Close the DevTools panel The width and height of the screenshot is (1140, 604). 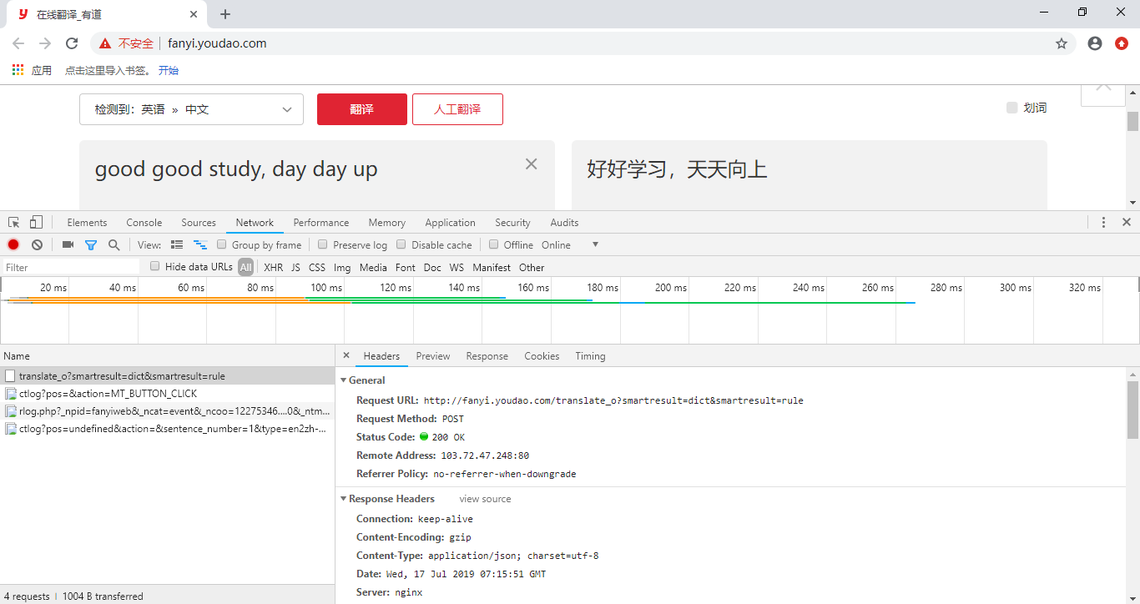[x=1127, y=223]
